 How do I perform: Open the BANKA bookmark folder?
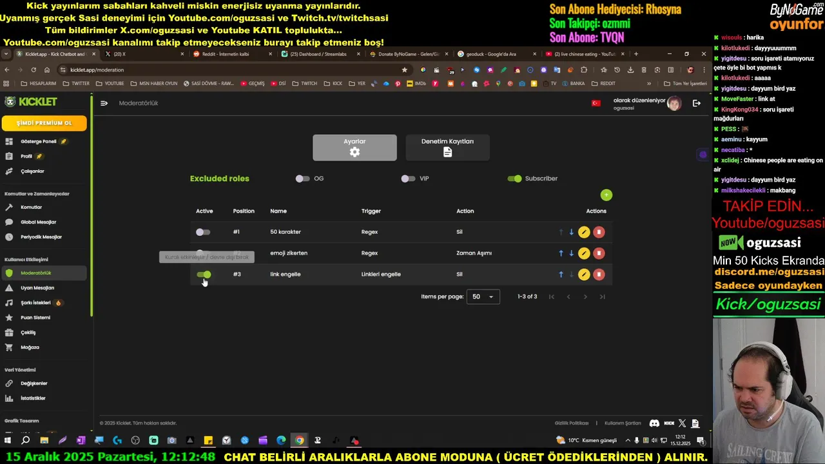pyautogui.click(x=572, y=83)
